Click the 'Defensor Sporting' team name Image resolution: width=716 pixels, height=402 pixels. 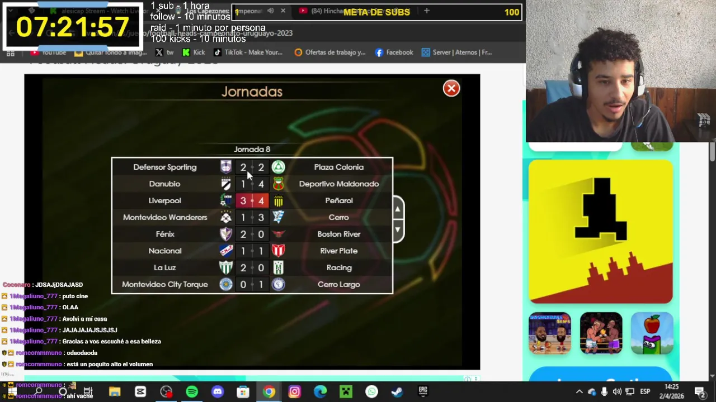[165, 167]
